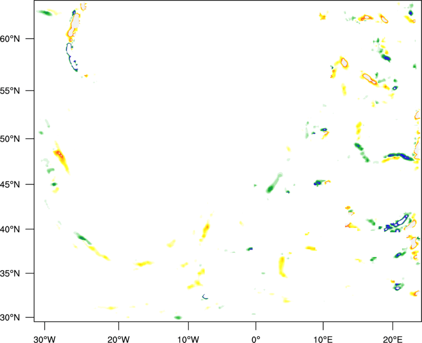Click the 10°W longitude label
Screen dimensions: 422x343
(x=188, y=332)
